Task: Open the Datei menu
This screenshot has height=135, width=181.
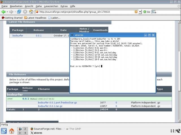Action: click(x=5, y=6)
